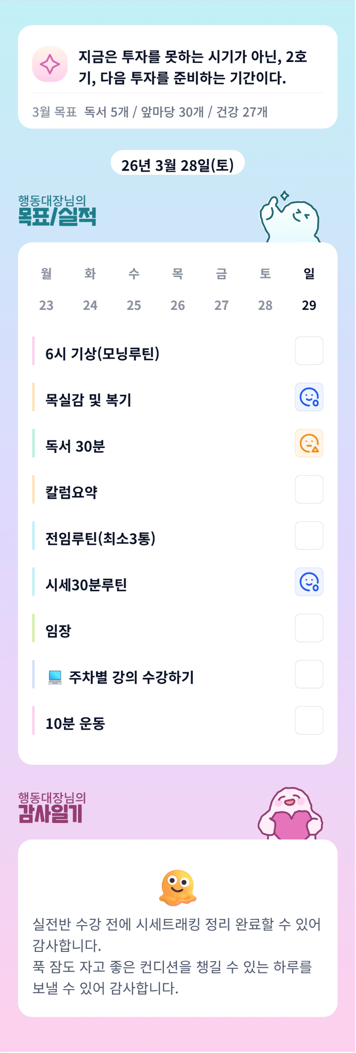Click the laptop icon next to 주차별 강의 수강하기
This screenshot has height=1053, width=356.
click(55, 677)
